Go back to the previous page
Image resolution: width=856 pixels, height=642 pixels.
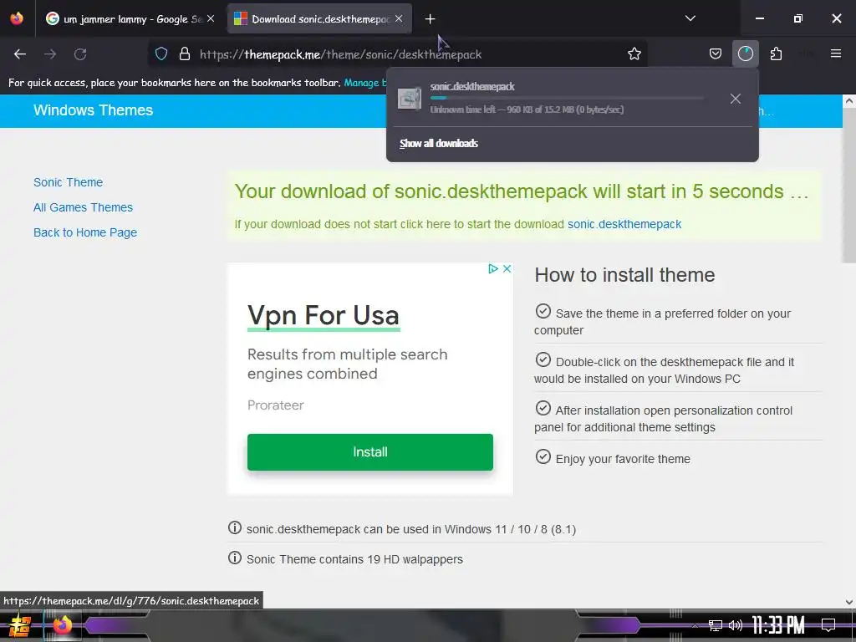click(x=20, y=54)
